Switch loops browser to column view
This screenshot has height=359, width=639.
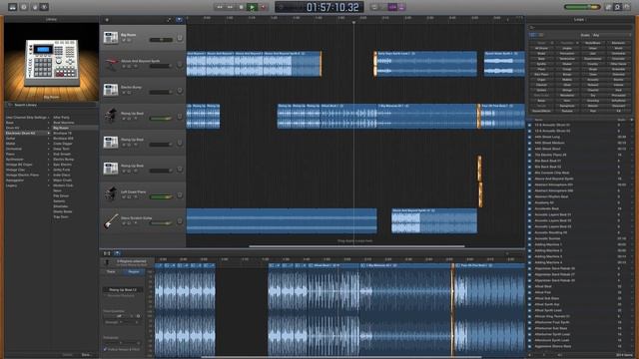click(541, 35)
